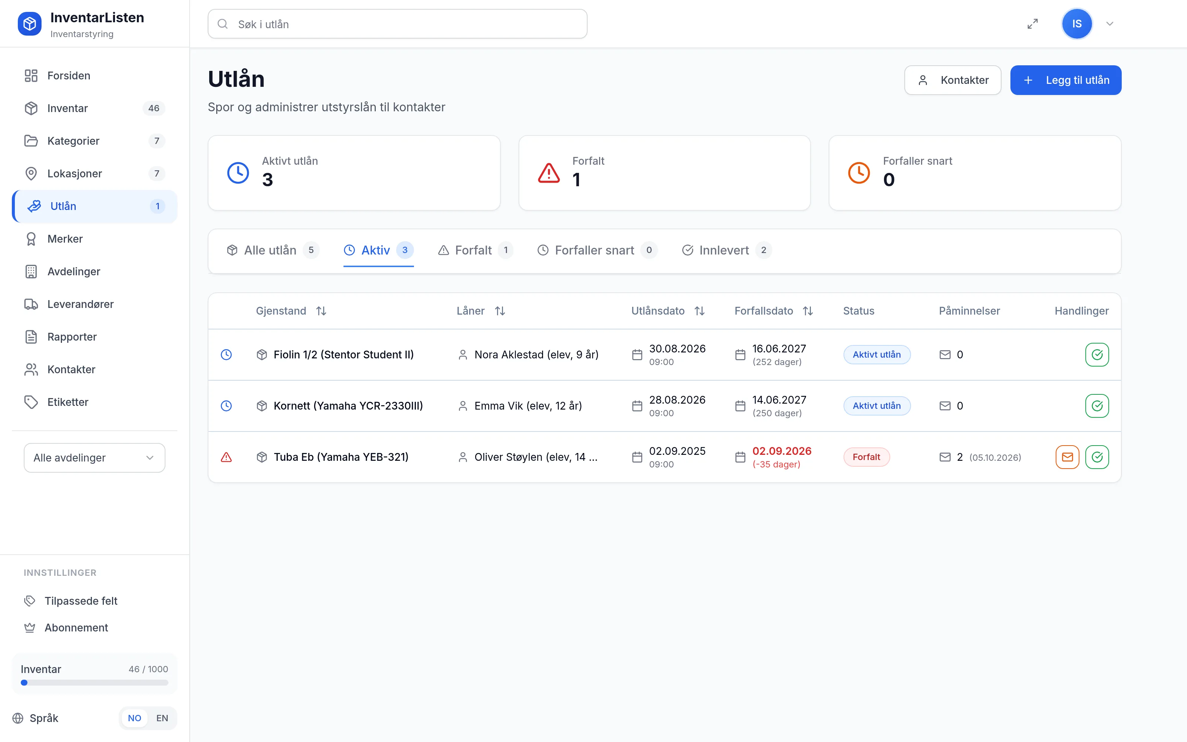Open Leverandører in the sidebar

(x=94, y=304)
